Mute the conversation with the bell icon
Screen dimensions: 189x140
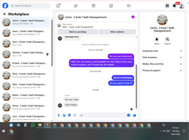[157, 39]
